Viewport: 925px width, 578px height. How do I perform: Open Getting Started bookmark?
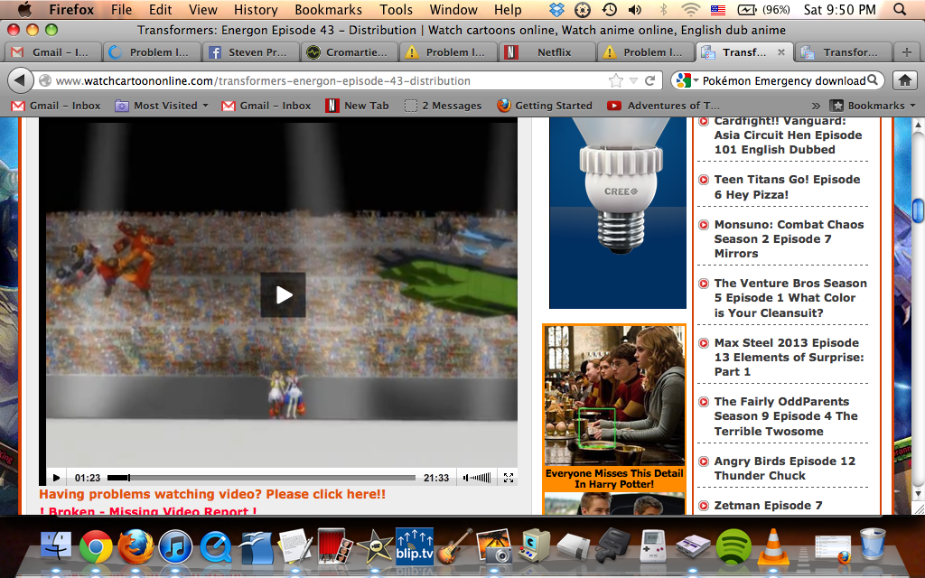(x=545, y=106)
